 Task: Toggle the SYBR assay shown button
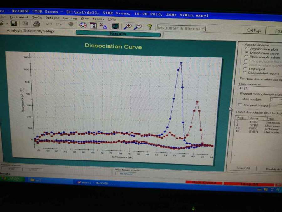click(x=33, y=170)
